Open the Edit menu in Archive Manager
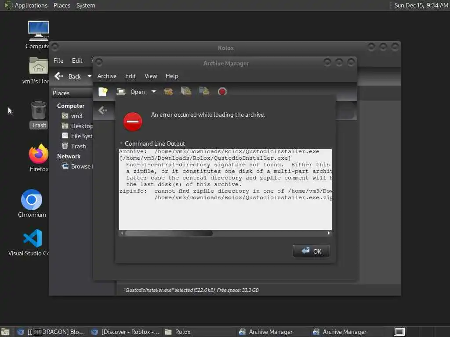The width and height of the screenshot is (450, 337). [130, 76]
